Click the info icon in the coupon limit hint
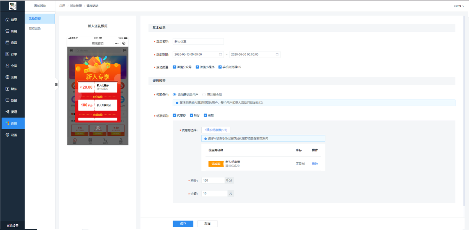 205,138
